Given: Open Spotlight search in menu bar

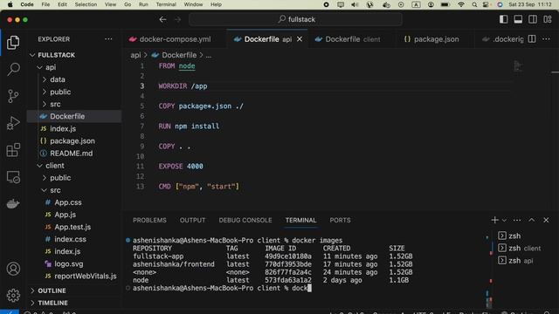Looking at the screenshot, I should click(474, 4).
